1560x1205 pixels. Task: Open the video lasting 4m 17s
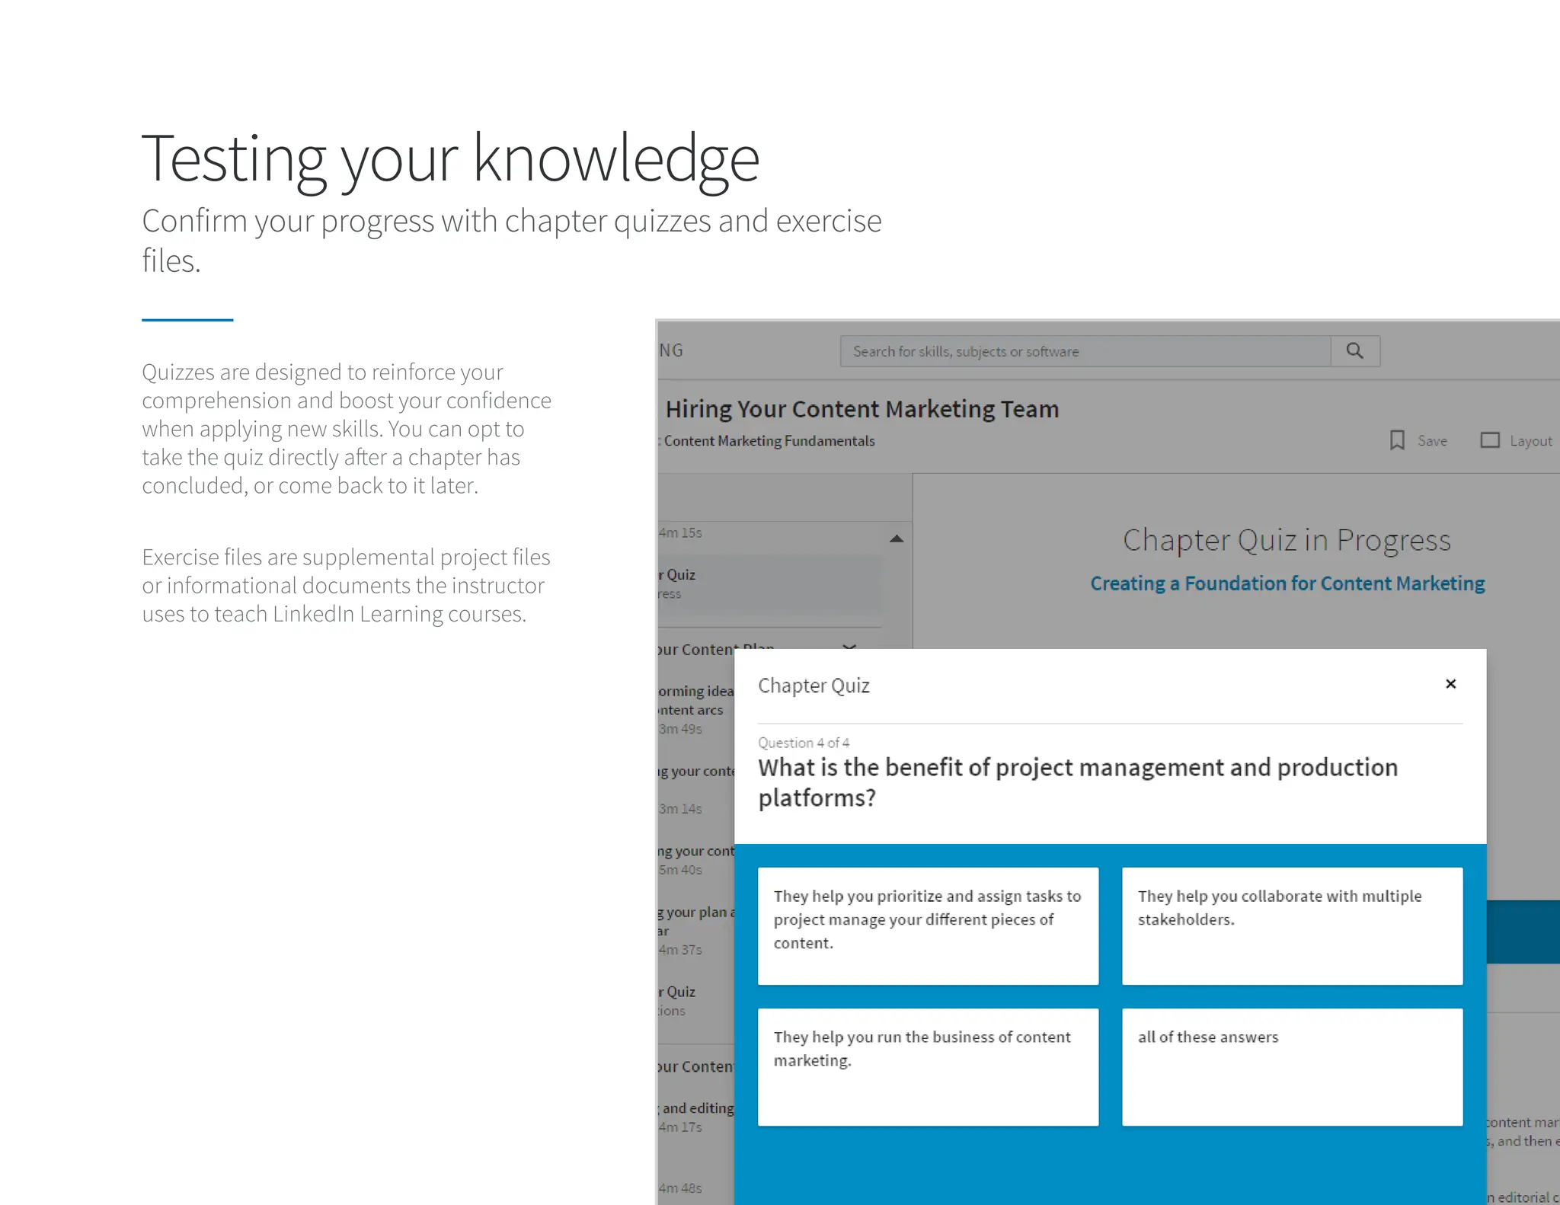(695, 1117)
